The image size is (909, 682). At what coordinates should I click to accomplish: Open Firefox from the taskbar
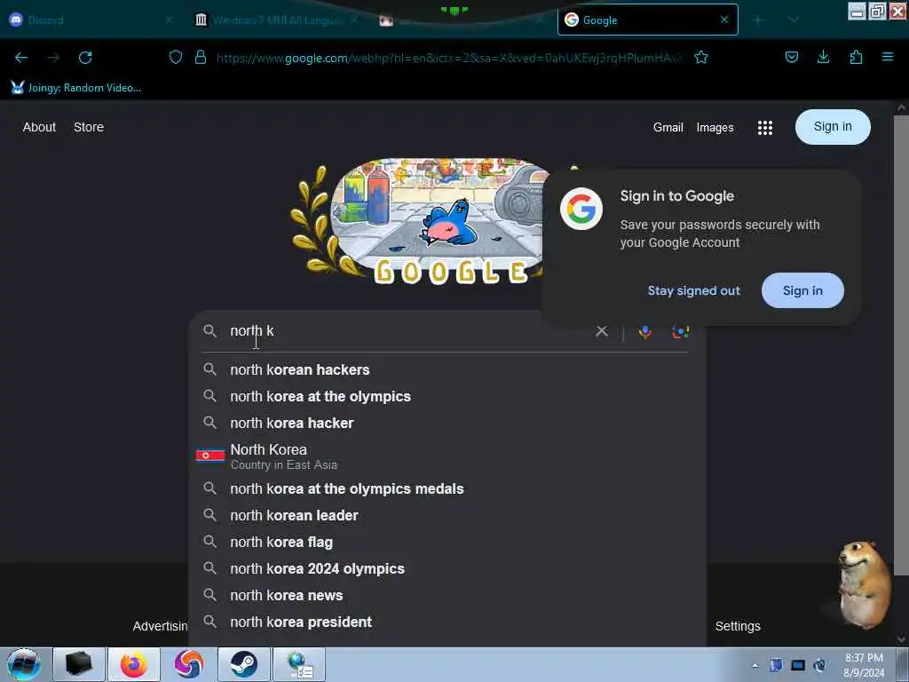click(134, 664)
